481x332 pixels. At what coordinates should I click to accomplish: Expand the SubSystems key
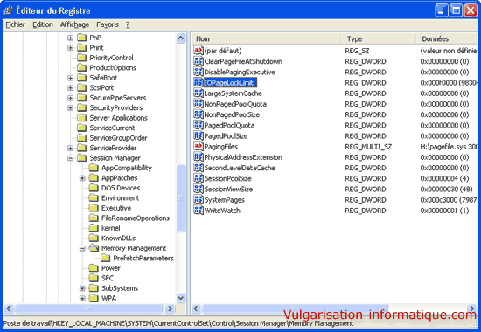tap(82, 288)
